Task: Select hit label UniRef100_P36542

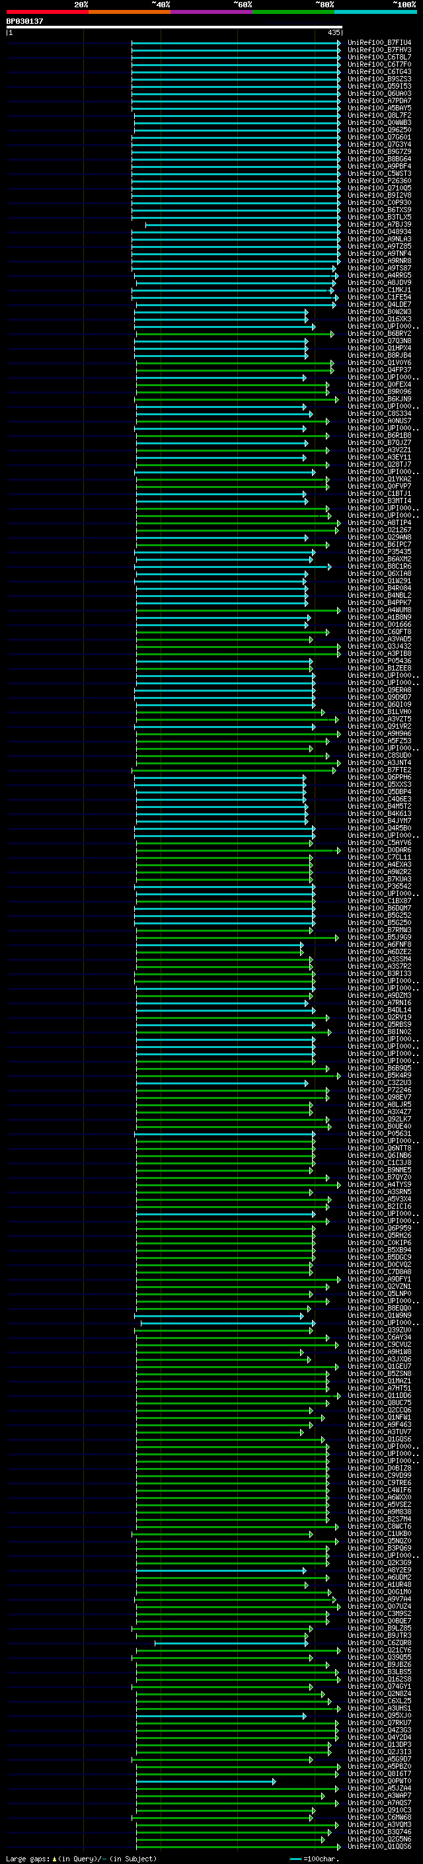Action: click(379, 887)
